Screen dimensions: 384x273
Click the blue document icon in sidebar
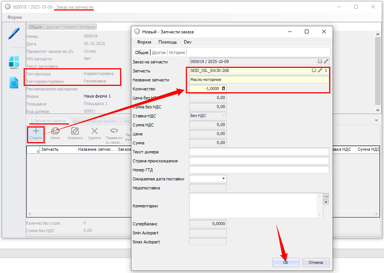point(14,82)
